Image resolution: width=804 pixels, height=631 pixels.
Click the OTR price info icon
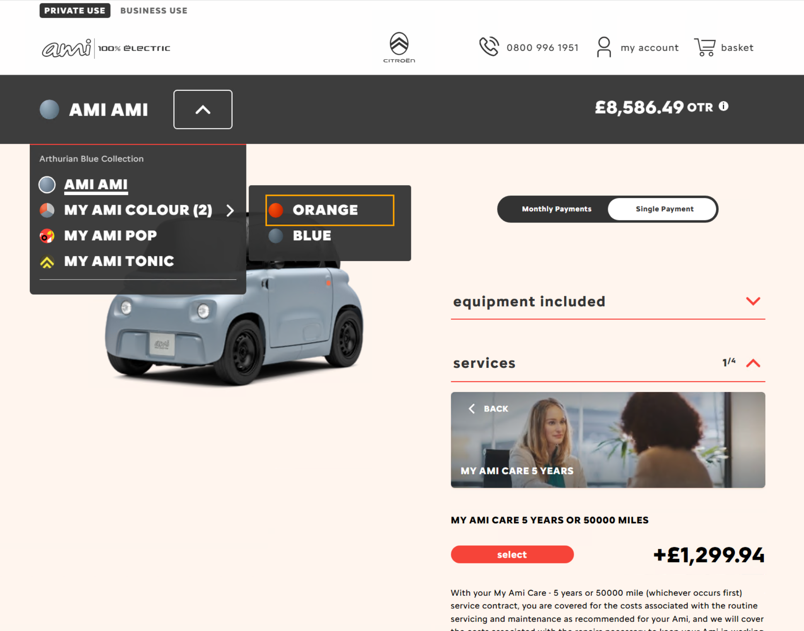tap(723, 106)
